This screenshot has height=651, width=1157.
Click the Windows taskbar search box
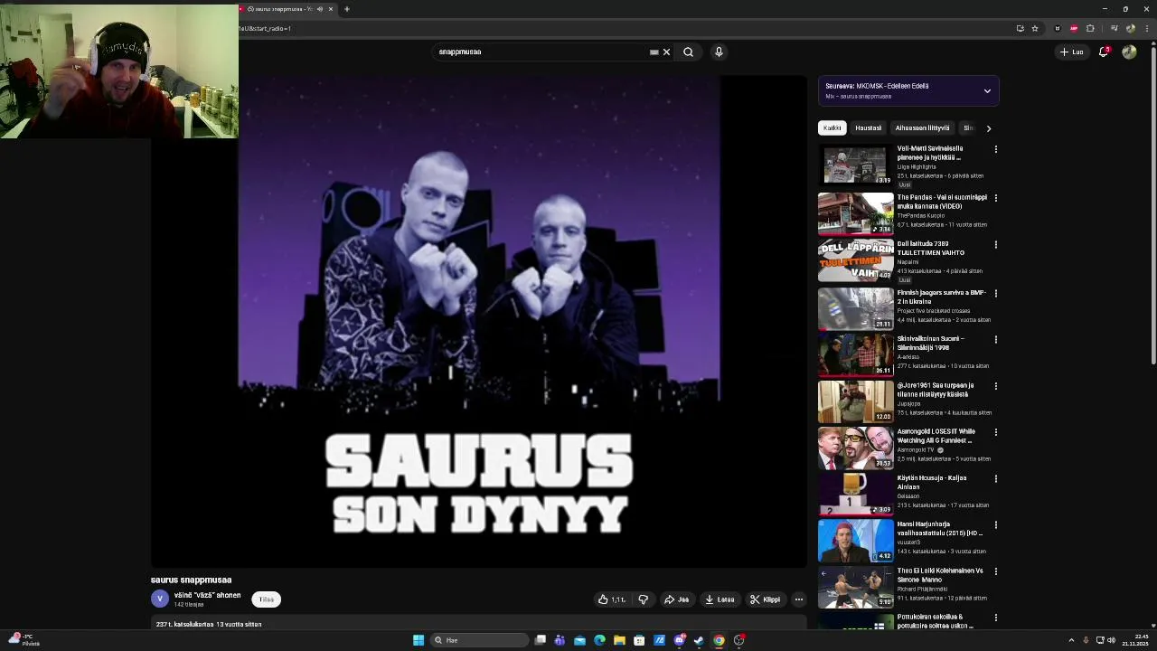point(479,640)
